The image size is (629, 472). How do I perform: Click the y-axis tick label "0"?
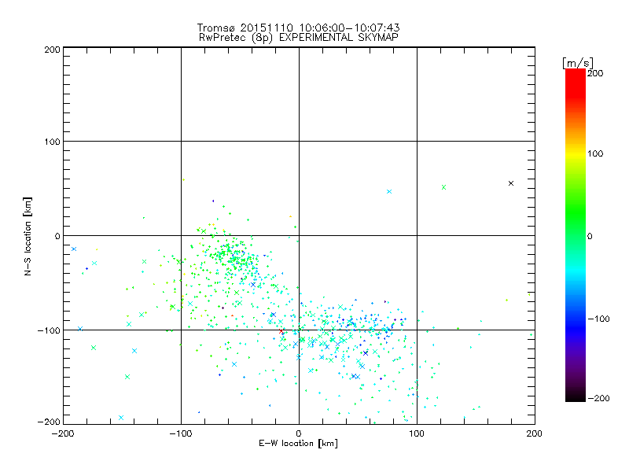57,236
